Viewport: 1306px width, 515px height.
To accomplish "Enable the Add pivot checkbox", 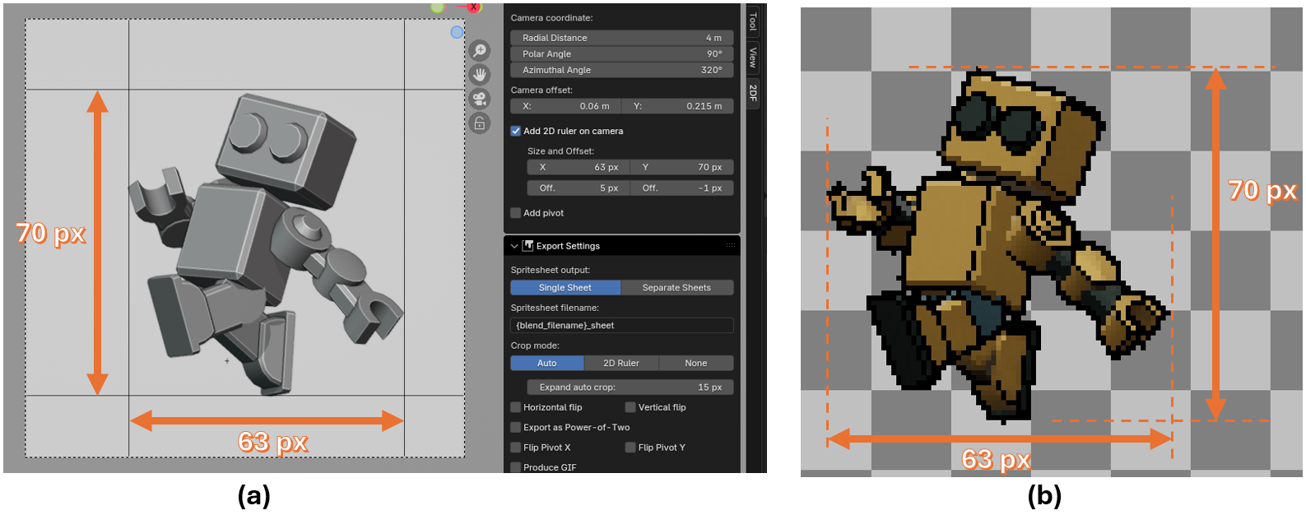I will [x=516, y=212].
